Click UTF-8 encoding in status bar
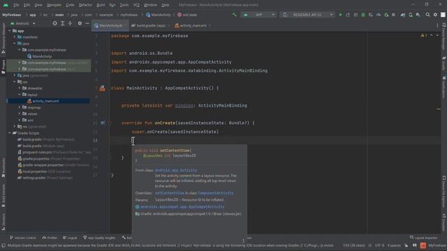This screenshot has width=447, height=251. click(379, 245)
